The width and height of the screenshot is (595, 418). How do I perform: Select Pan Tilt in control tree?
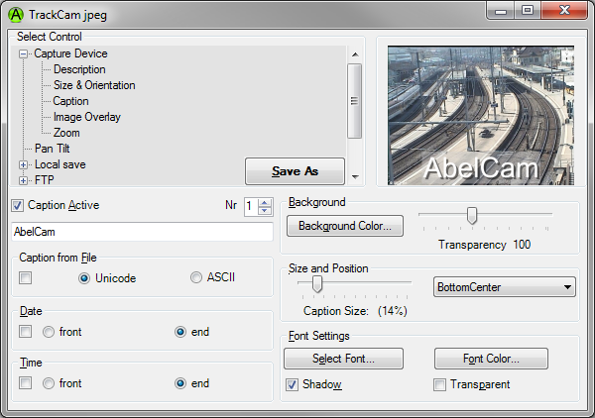(52, 149)
